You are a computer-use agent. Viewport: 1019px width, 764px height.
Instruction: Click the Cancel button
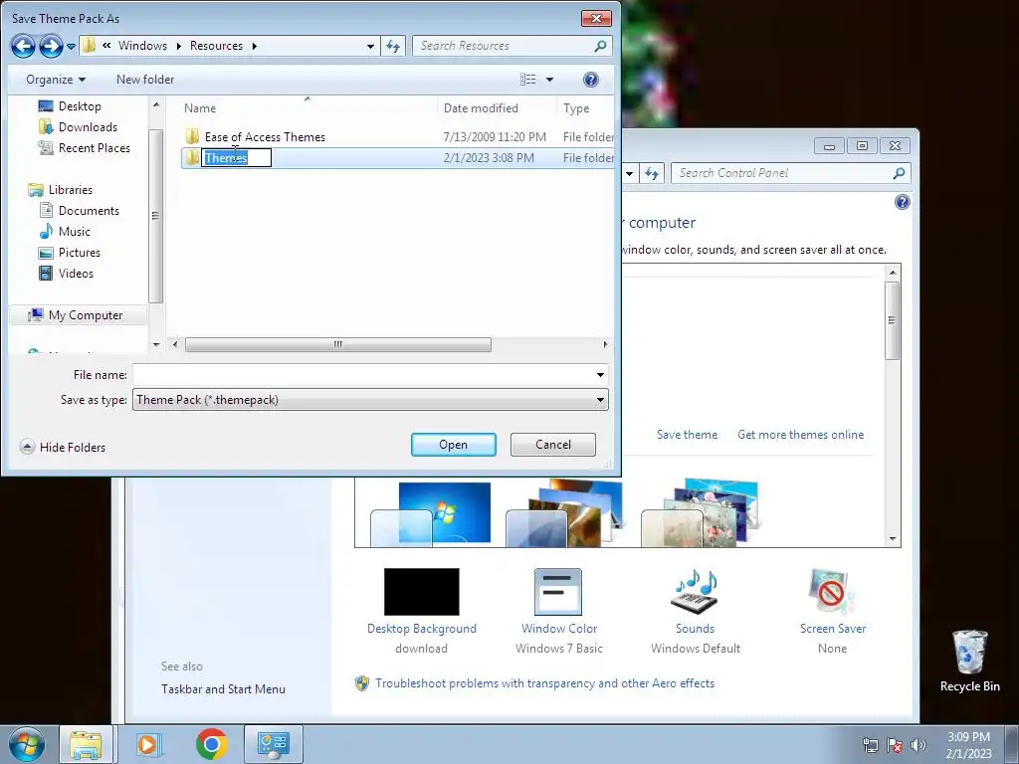click(553, 445)
